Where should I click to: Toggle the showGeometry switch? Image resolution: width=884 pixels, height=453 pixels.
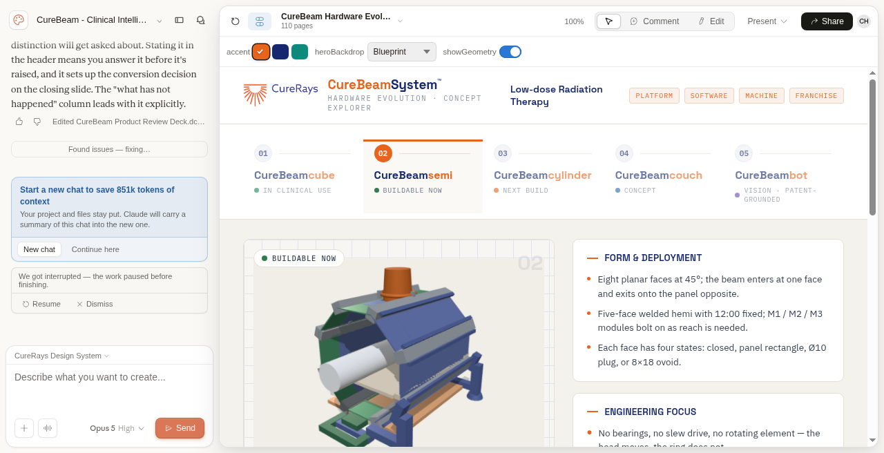coord(510,52)
